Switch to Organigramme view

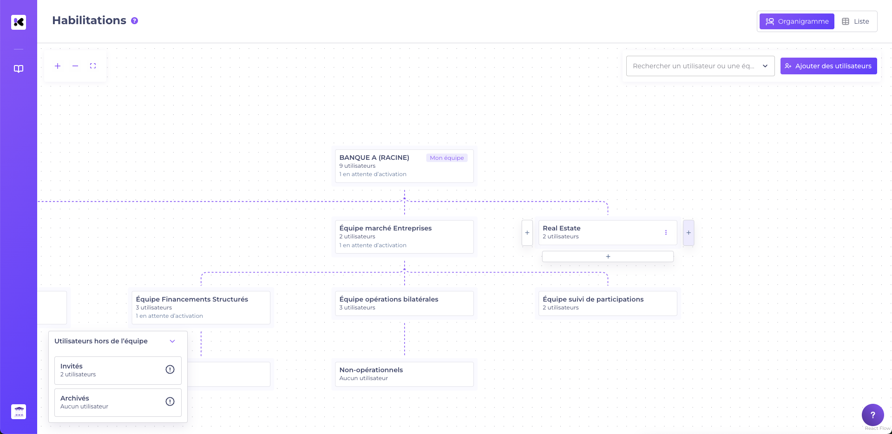pyautogui.click(x=797, y=21)
